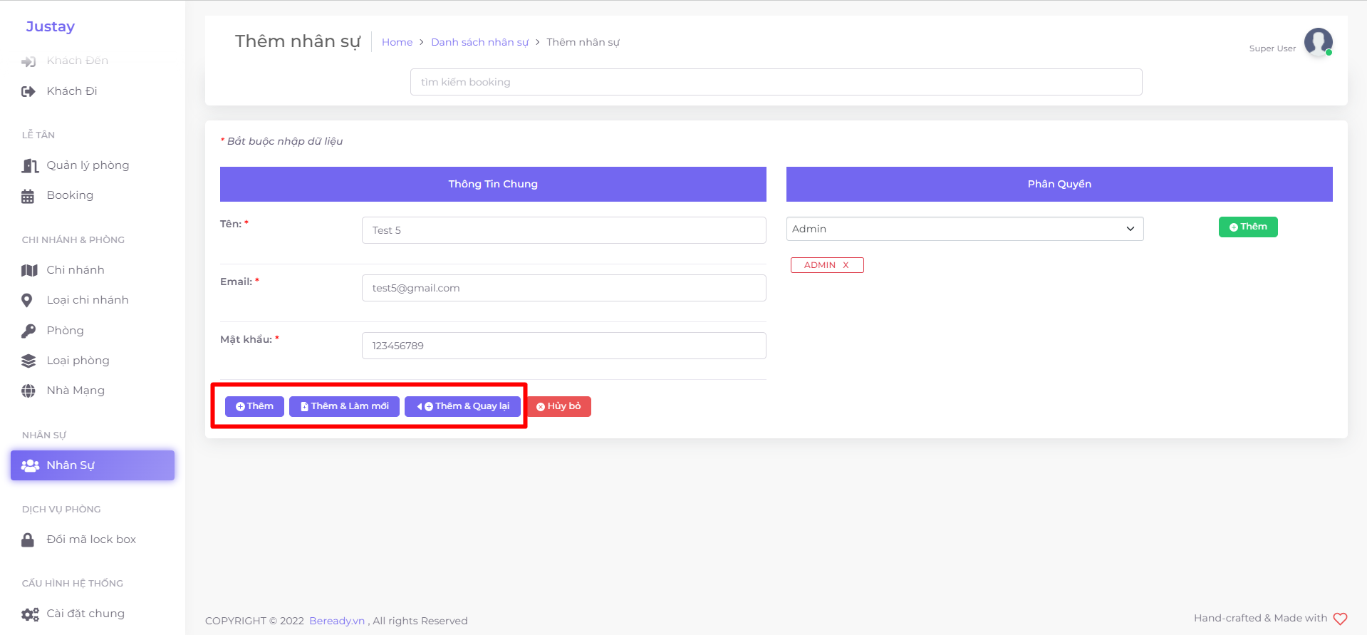Click the green Thêm role button
Viewport: 1367px width, 635px height.
[x=1247, y=227]
